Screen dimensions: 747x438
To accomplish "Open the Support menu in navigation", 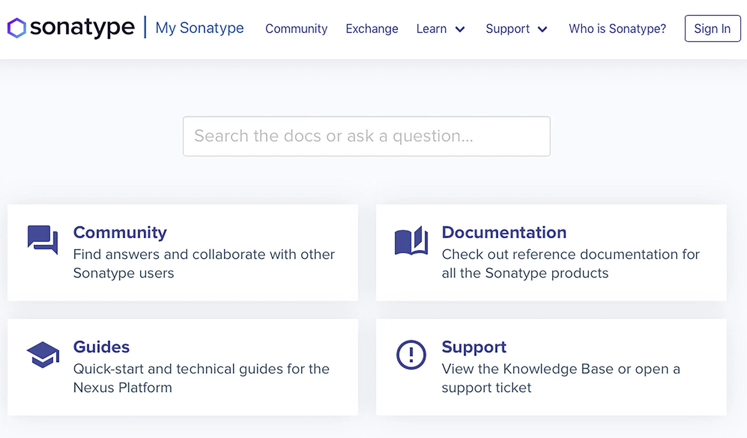I will coord(507,29).
